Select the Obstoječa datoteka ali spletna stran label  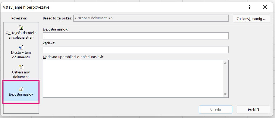click(x=21, y=35)
